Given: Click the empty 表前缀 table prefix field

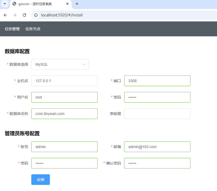Looking at the screenshot, I should [x=157, y=114].
